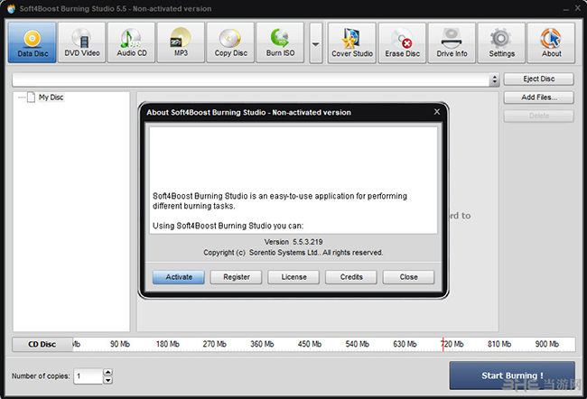Show Credits in About dialog
This screenshot has width=587, height=399.
351,277
